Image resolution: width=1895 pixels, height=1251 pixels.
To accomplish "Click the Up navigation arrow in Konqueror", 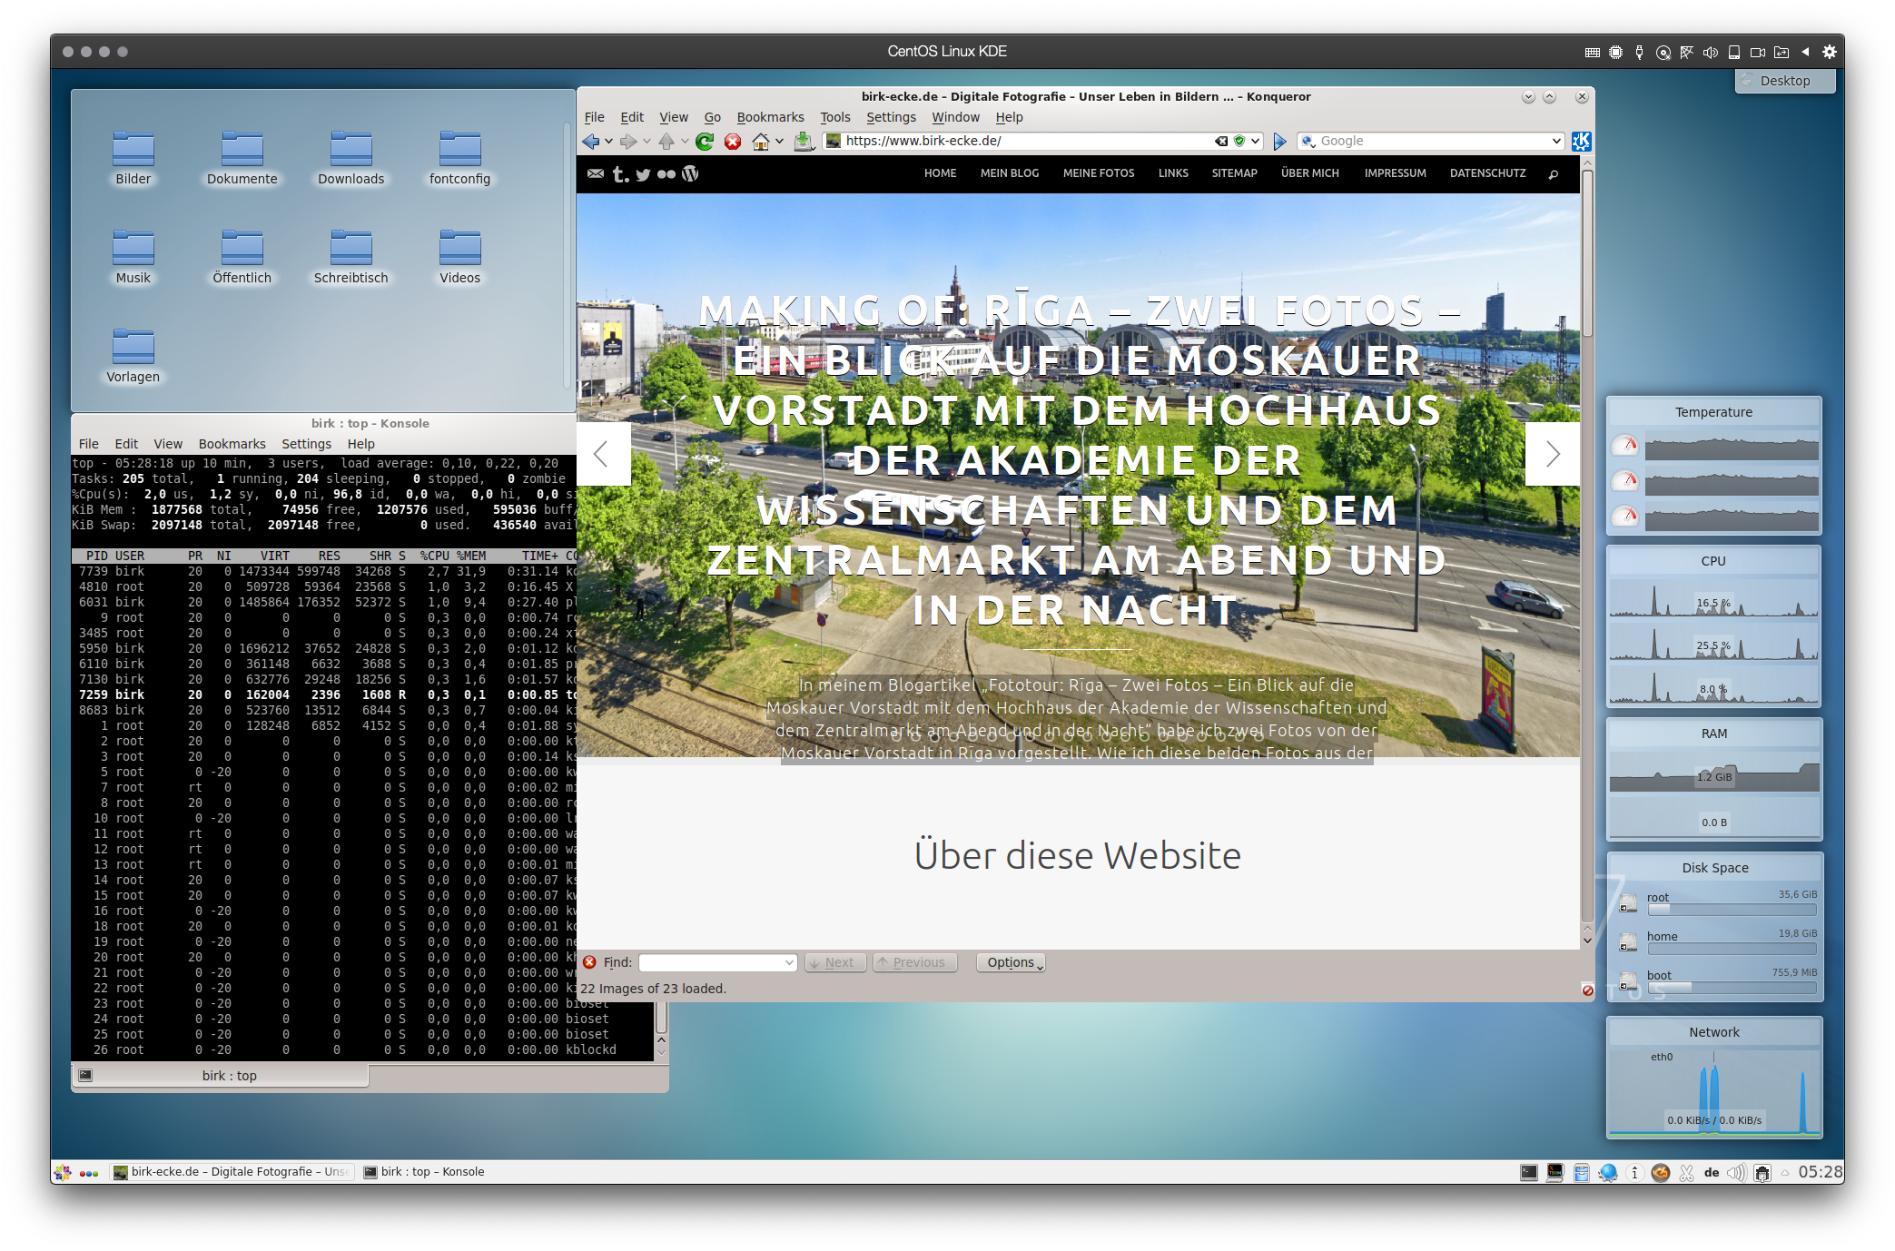I will [x=666, y=142].
